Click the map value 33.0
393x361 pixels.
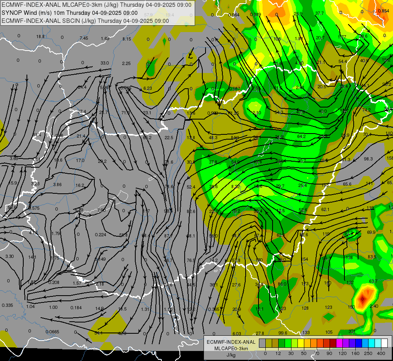(105, 63)
